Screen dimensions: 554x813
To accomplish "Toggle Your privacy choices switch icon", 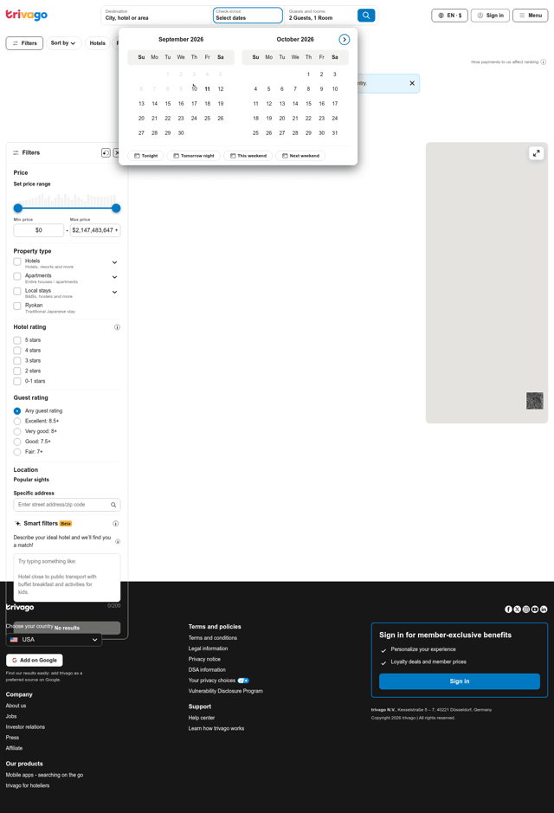I will [243, 681].
